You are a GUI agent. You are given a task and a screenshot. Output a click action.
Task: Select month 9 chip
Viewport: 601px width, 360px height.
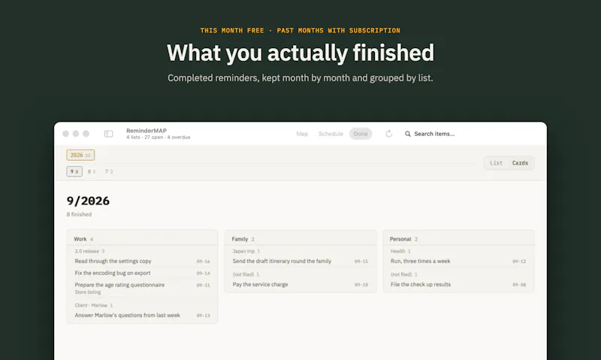coord(74,171)
